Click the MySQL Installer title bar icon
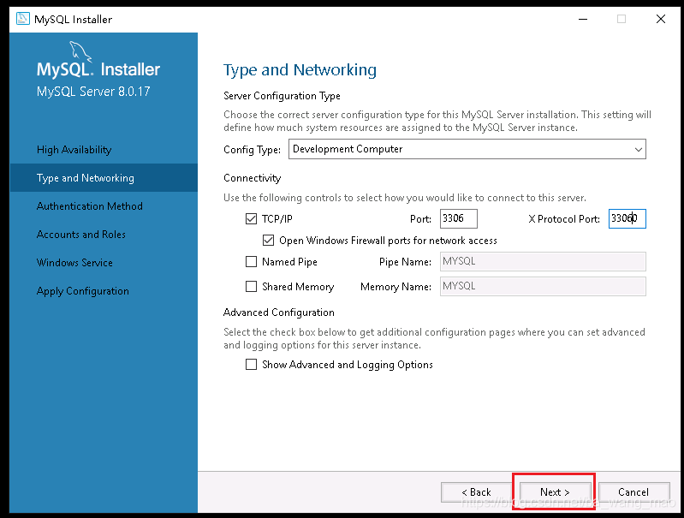Viewport: 684px width, 518px height. (22, 19)
